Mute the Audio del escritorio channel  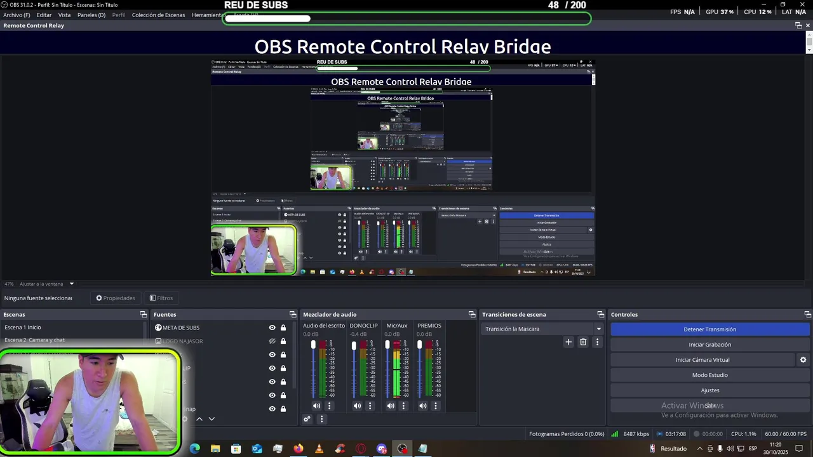[316, 406]
